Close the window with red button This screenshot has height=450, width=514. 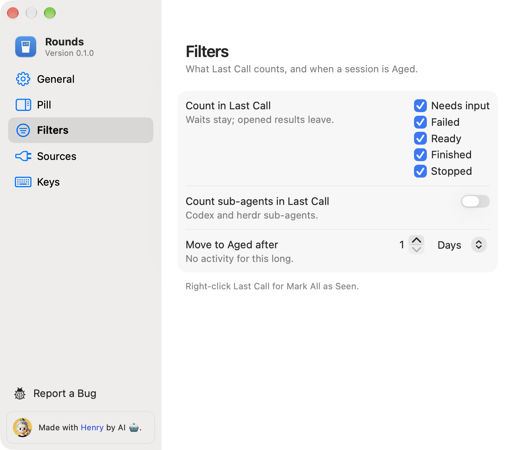click(x=13, y=13)
